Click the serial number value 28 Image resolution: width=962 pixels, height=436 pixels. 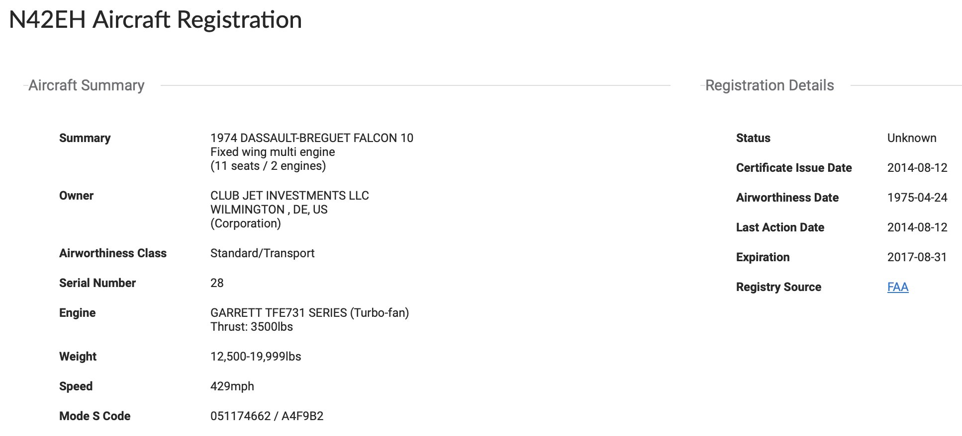(x=217, y=283)
